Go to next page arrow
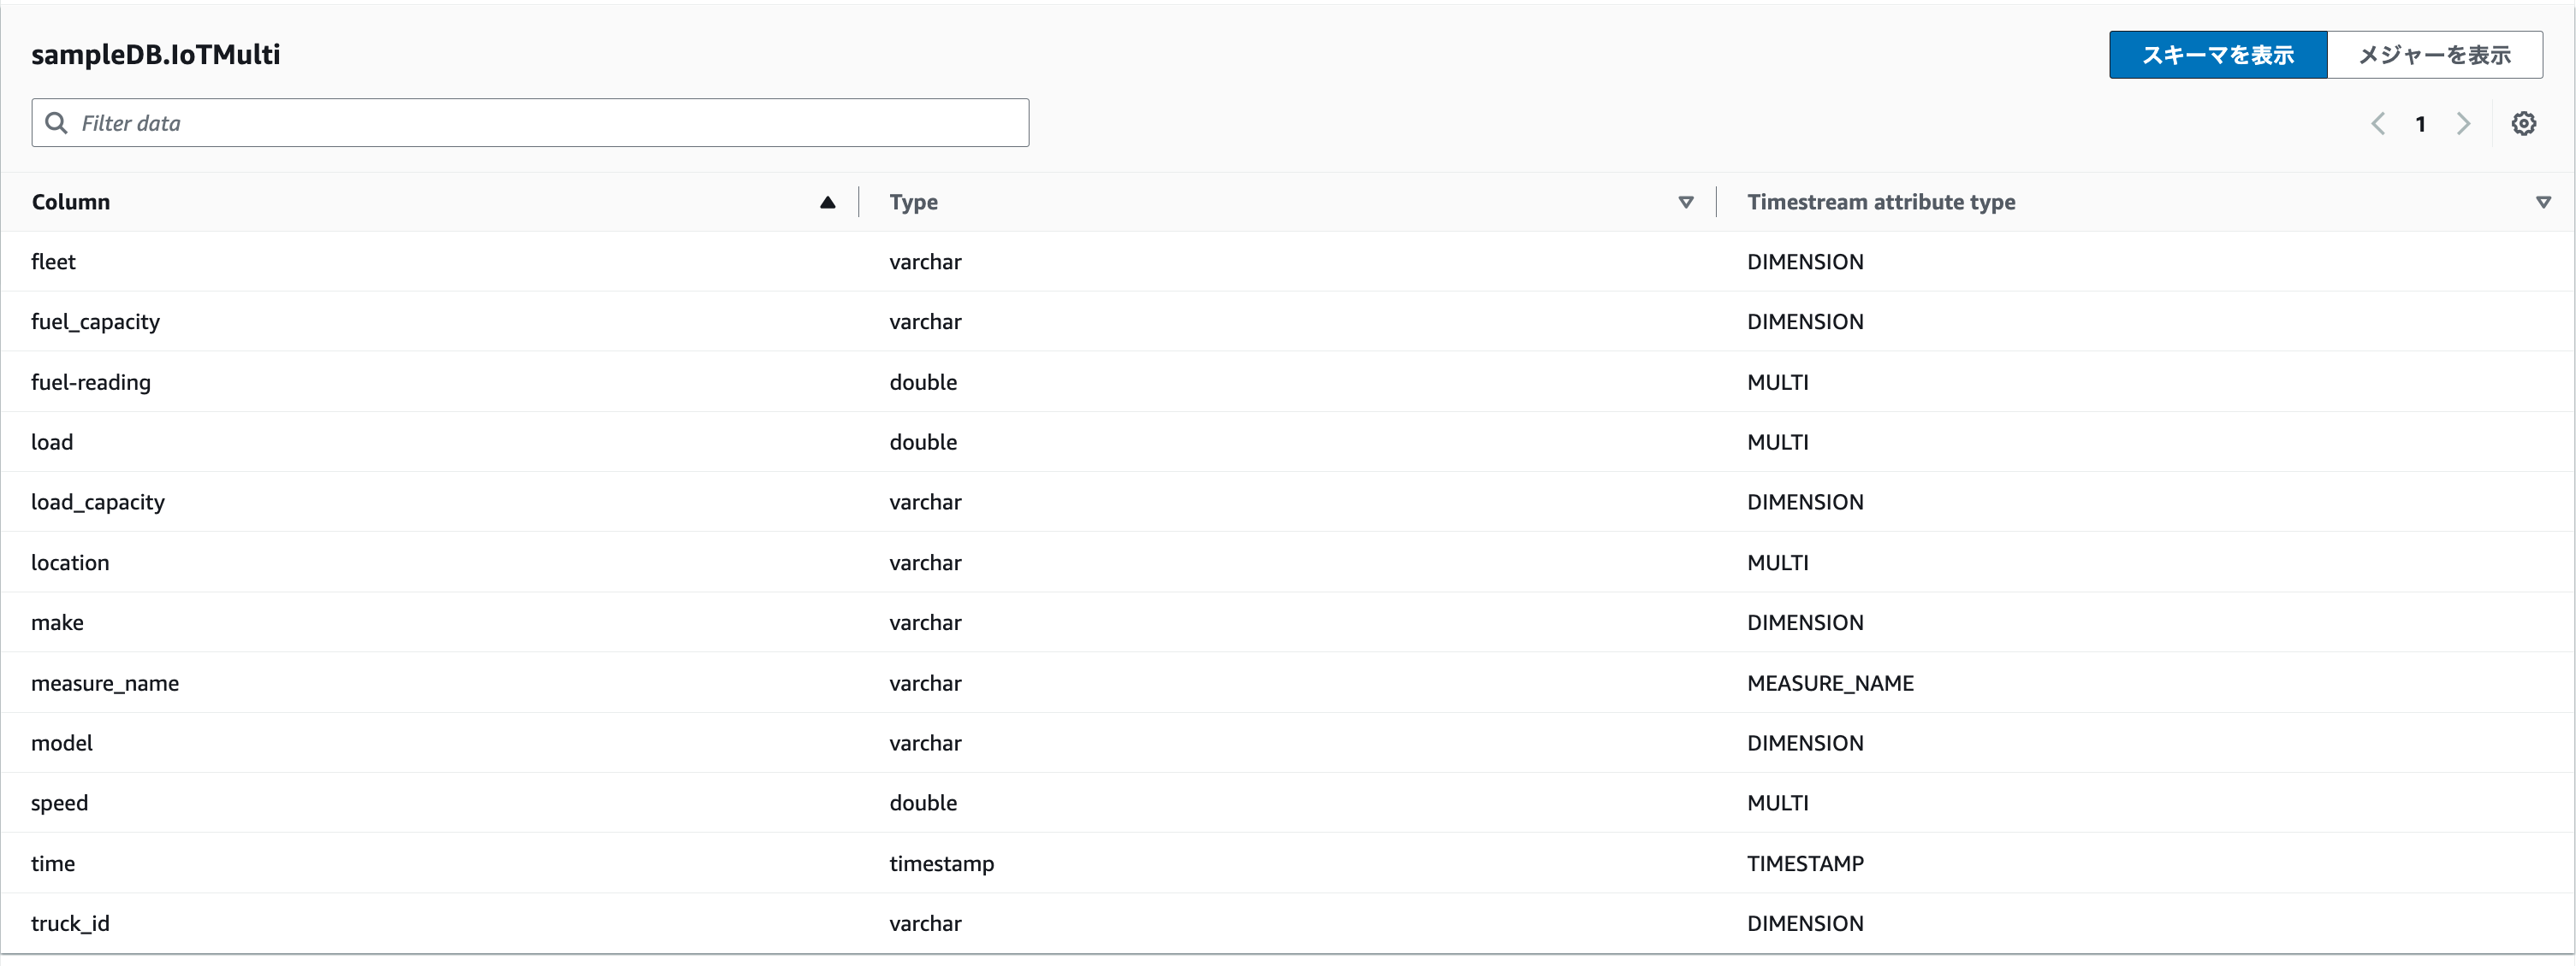 (x=2463, y=123)
